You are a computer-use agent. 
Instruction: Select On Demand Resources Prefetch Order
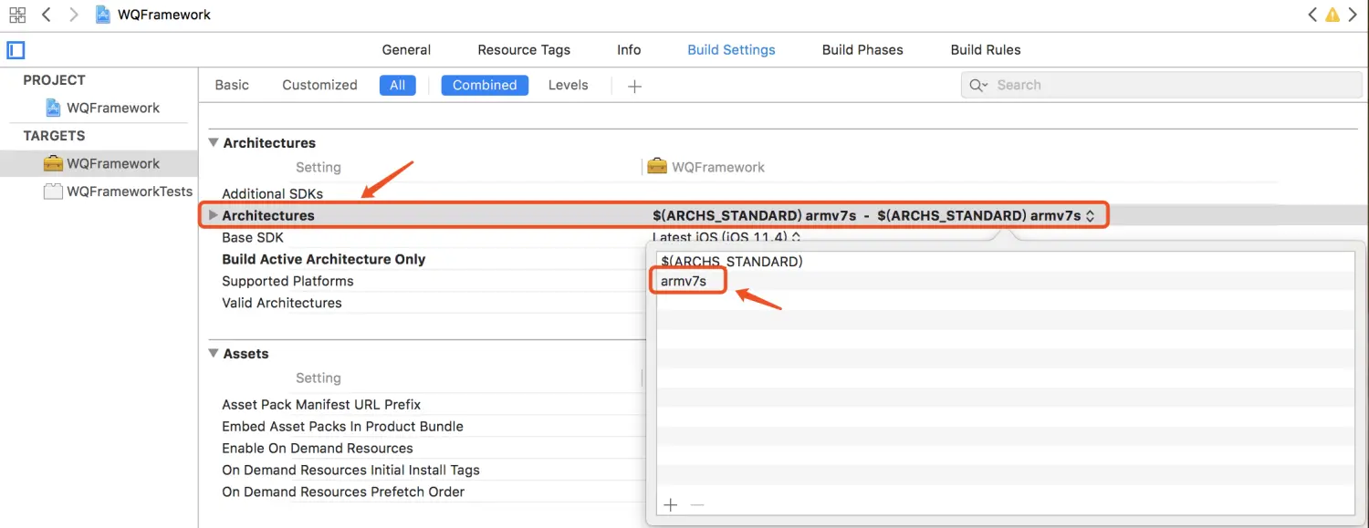pyautogui.click(x=343, y=492)
